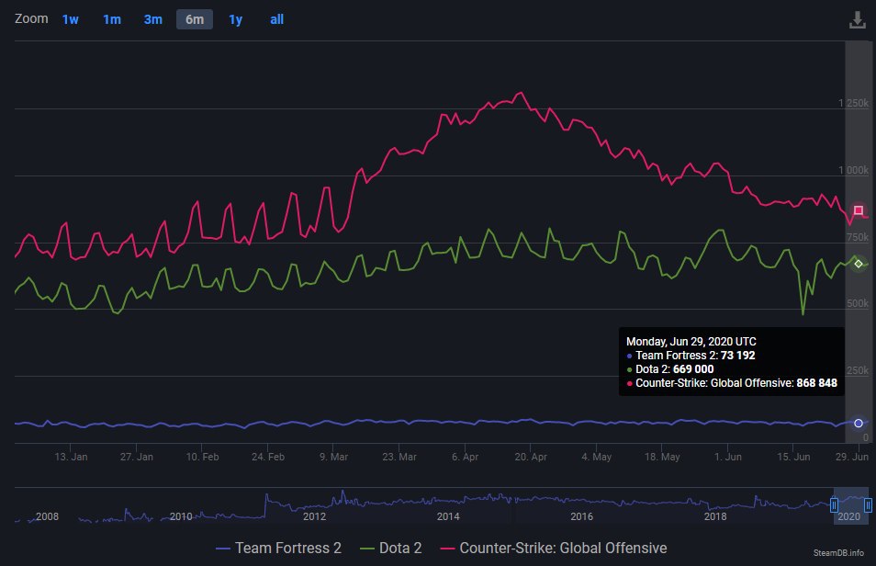
Task: Show all-time data with all button
Action: point(276,19)
